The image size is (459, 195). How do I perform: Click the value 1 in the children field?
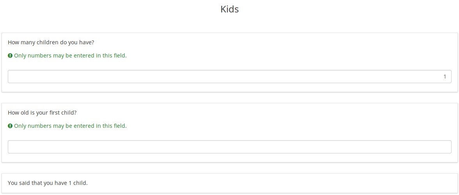click(445, 77)
